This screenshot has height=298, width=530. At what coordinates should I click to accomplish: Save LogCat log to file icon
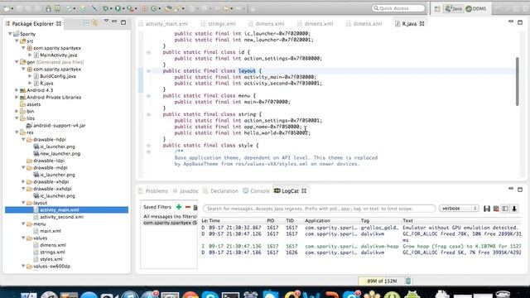tap(487, 209)
